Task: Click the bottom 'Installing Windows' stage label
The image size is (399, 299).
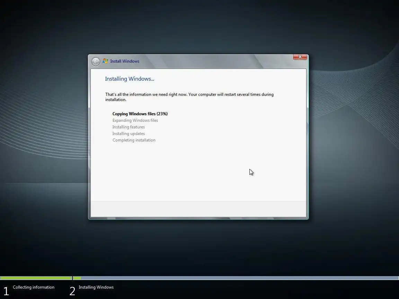Action: [x=96, y=287]
